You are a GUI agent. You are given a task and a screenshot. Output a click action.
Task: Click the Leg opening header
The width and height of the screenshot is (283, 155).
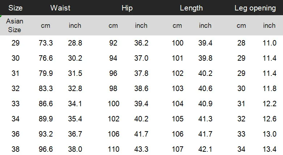point(255,8)
